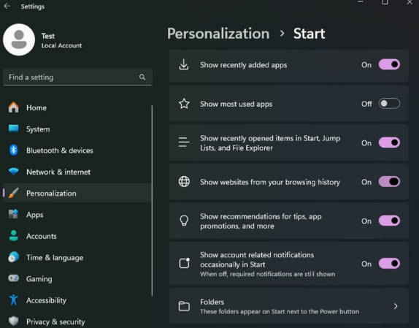This screenshot has height=328, width=419.
Task: Disable account related notifications toggle
Action: click(x=389, y=264)
